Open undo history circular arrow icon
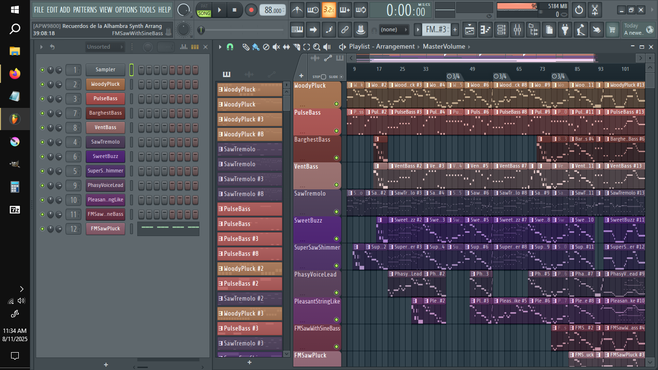 [x=579, y=10]
